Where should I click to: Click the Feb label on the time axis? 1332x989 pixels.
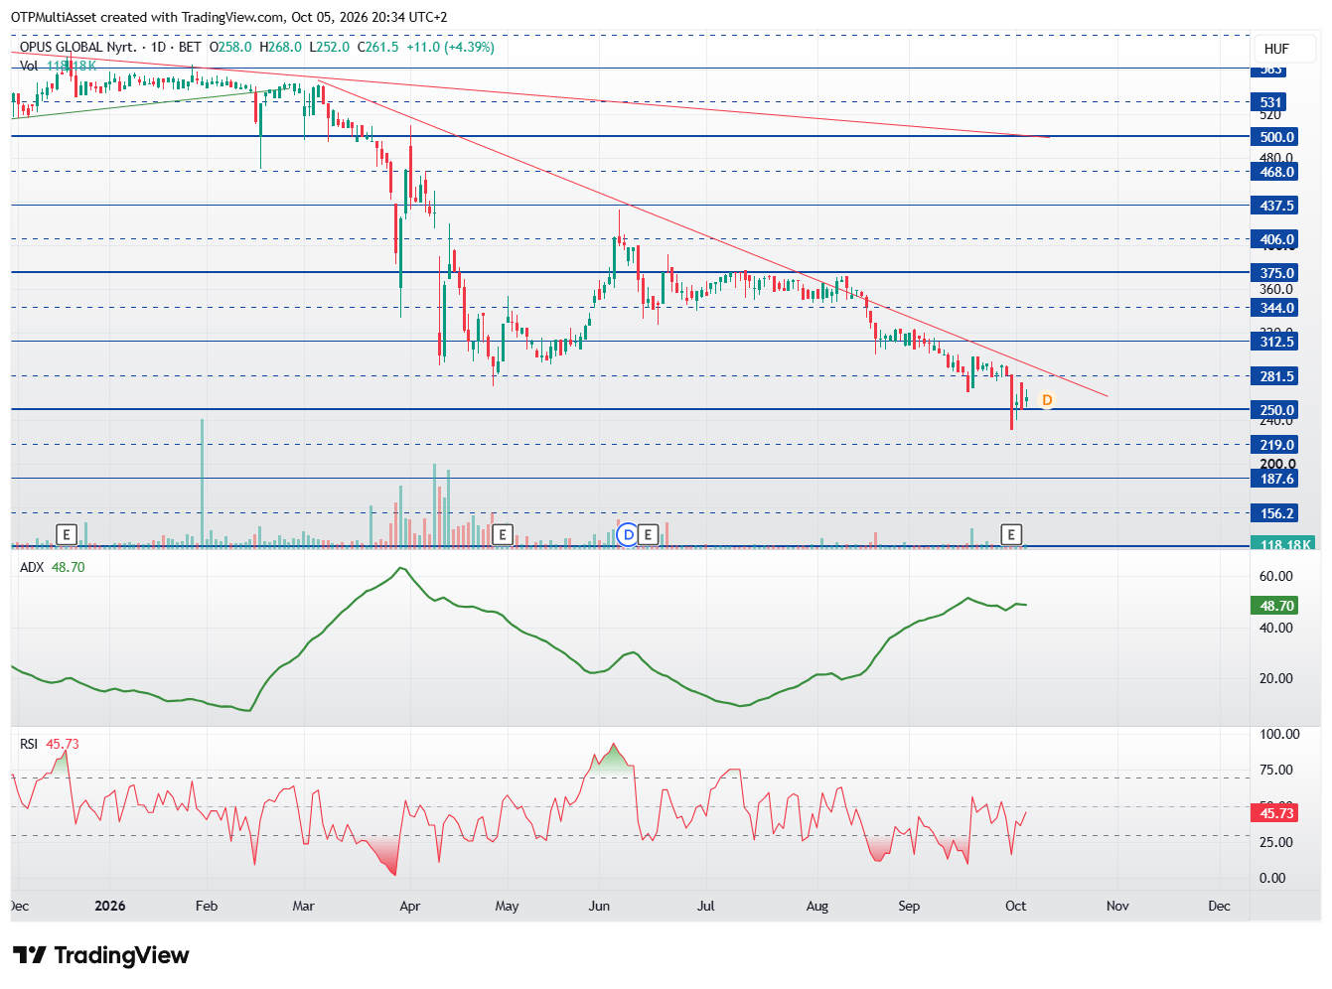coord(206,906)
